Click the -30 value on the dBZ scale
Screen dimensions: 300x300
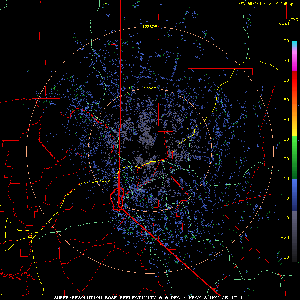pyautogui.click(x=285, y=257)
